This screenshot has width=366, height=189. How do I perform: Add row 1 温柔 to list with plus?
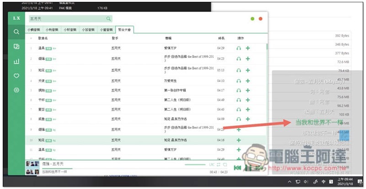(248, 48)
